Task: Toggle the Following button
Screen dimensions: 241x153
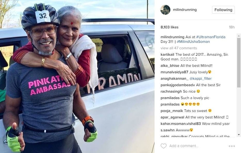Action: [223, 10]
